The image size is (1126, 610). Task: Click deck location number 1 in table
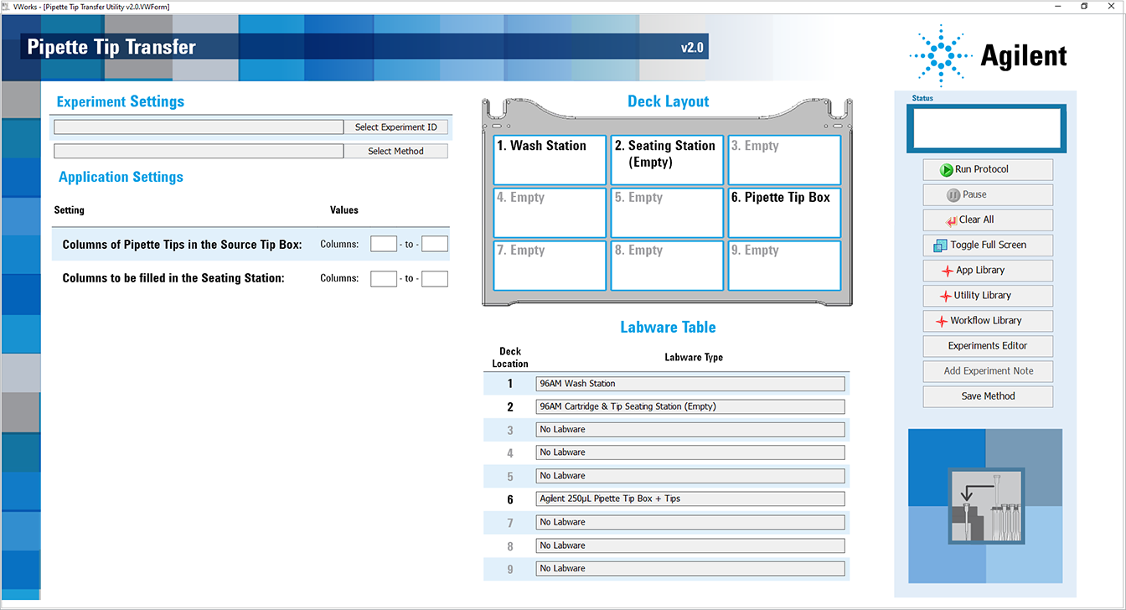510,384
